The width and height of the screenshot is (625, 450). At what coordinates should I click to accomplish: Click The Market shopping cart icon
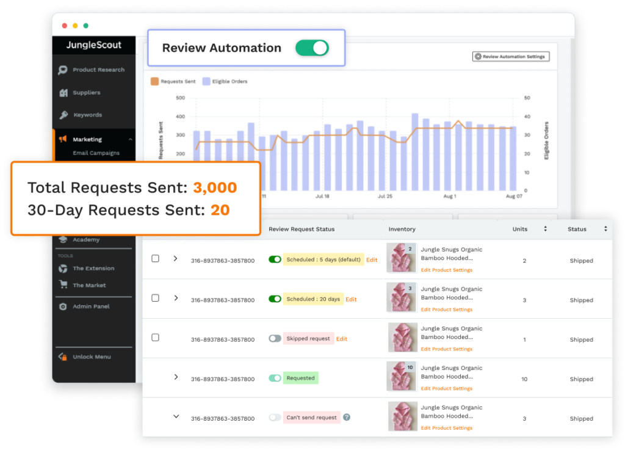[x=63, y=285]
